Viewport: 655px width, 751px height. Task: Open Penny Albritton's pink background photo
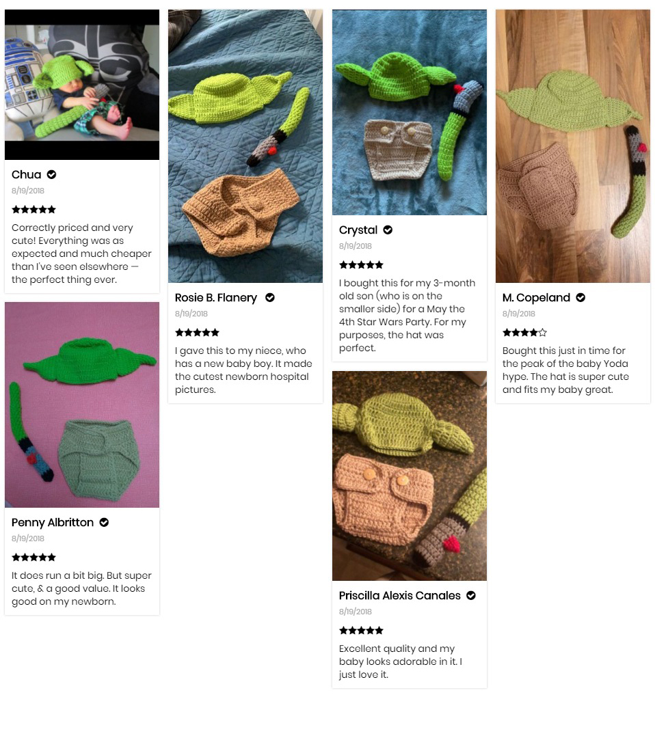point(82,405)
